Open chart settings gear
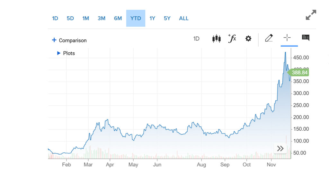Image resolution: width=329 pixels, height=183 pixels. (x=248, y=39)
